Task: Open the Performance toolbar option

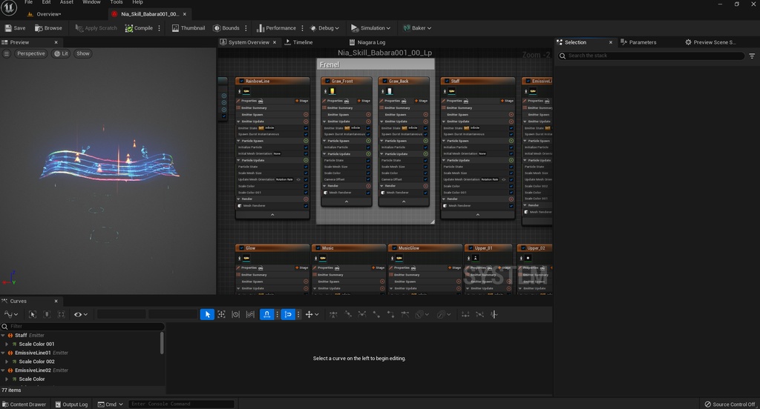Action: coord(276,28)
